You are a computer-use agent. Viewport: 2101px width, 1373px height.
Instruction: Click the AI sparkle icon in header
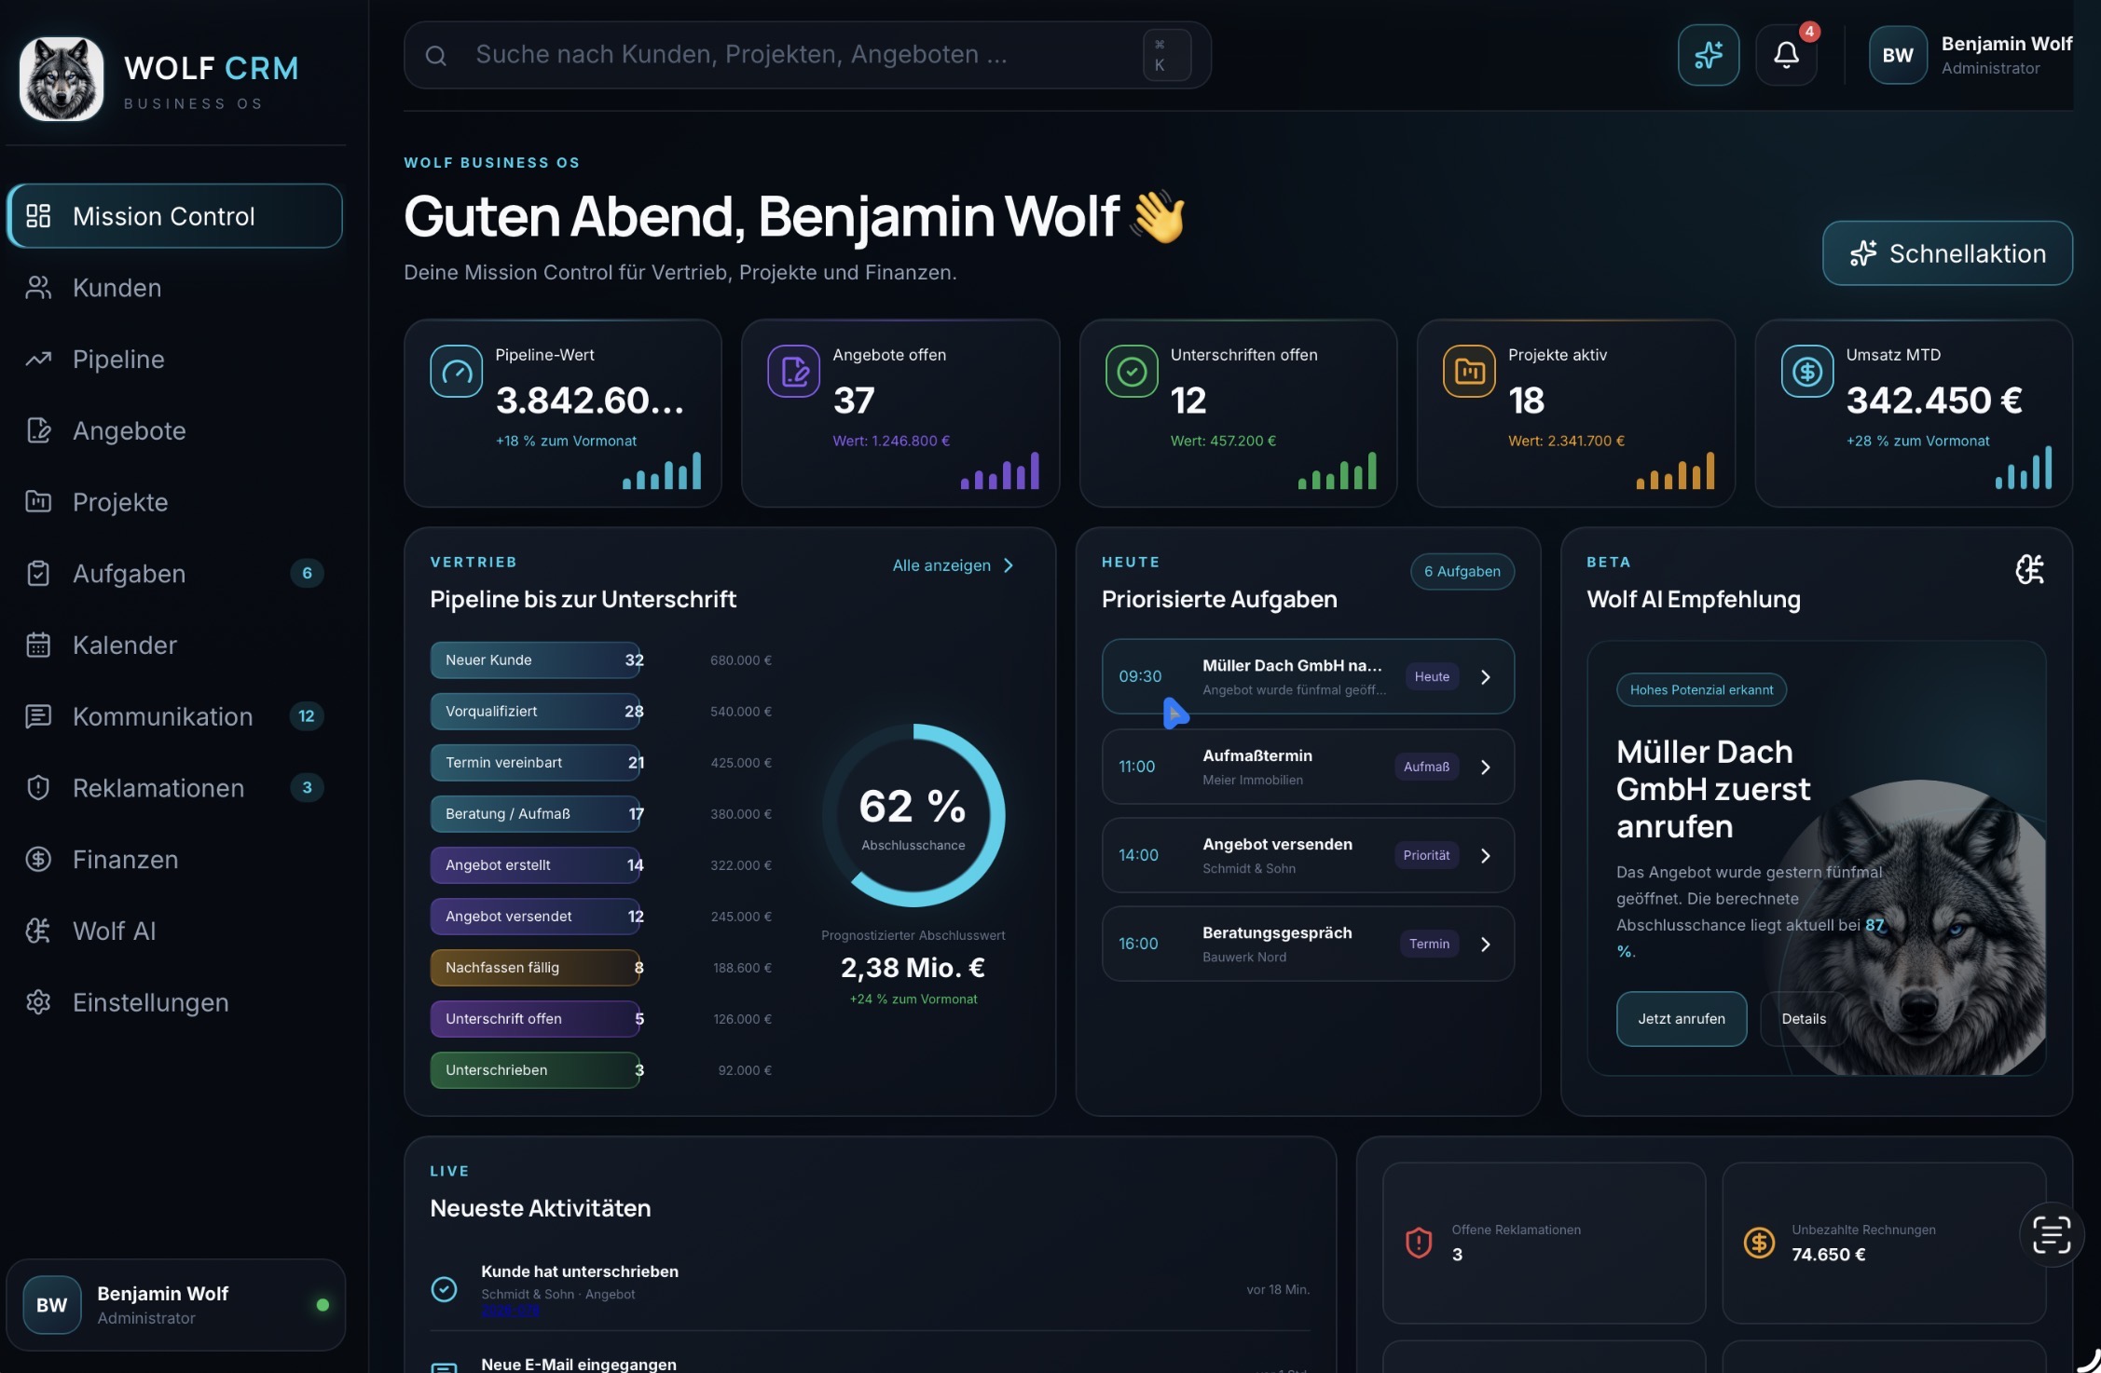1708,55
